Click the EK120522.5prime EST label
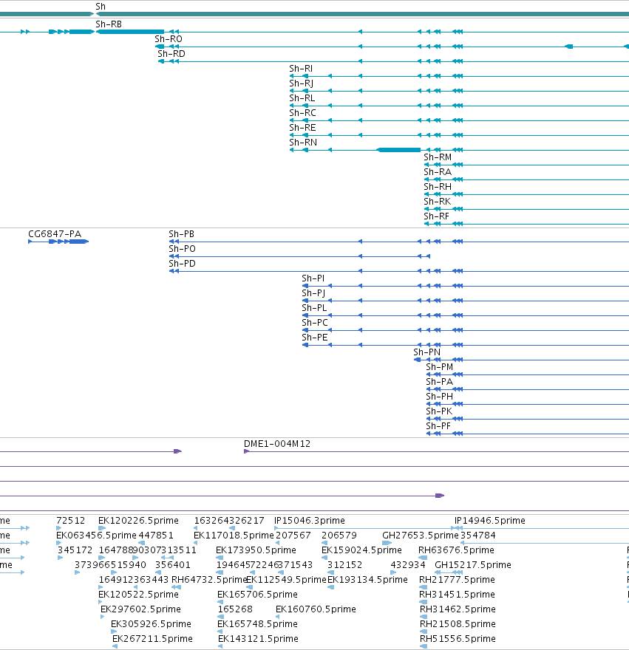The image size is (629, 650). point(138,595)
